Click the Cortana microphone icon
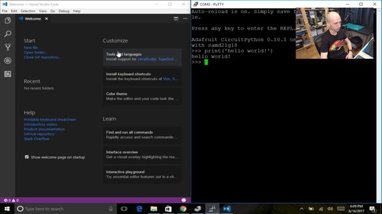382x214 pixels. coord(110,209)
